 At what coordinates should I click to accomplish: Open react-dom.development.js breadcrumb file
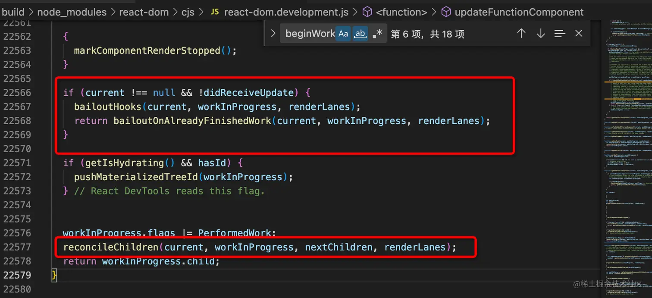coord(286,12)
